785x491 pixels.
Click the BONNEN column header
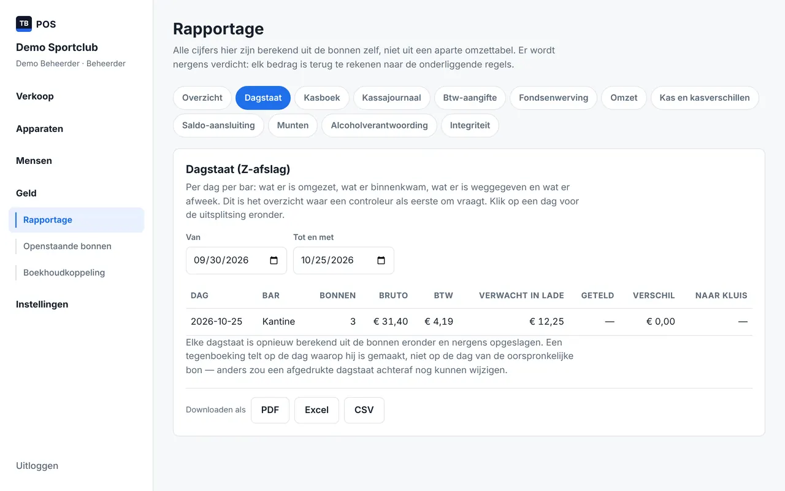click(337, 295)
